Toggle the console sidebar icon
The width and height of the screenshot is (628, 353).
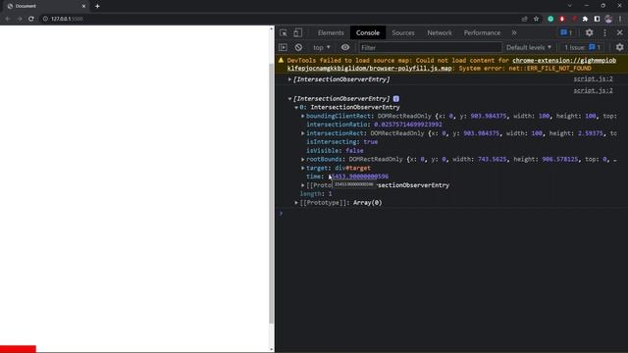pos(283,47)
